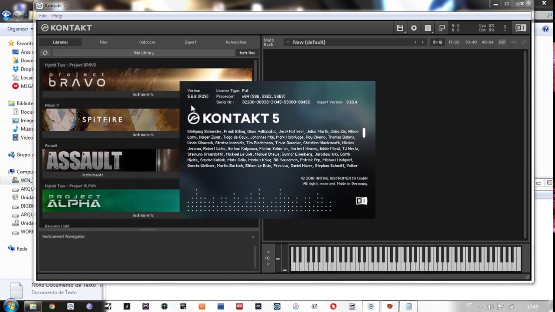Click the Explorer back arrow button
555x312 pixels.
click(6, 15)
